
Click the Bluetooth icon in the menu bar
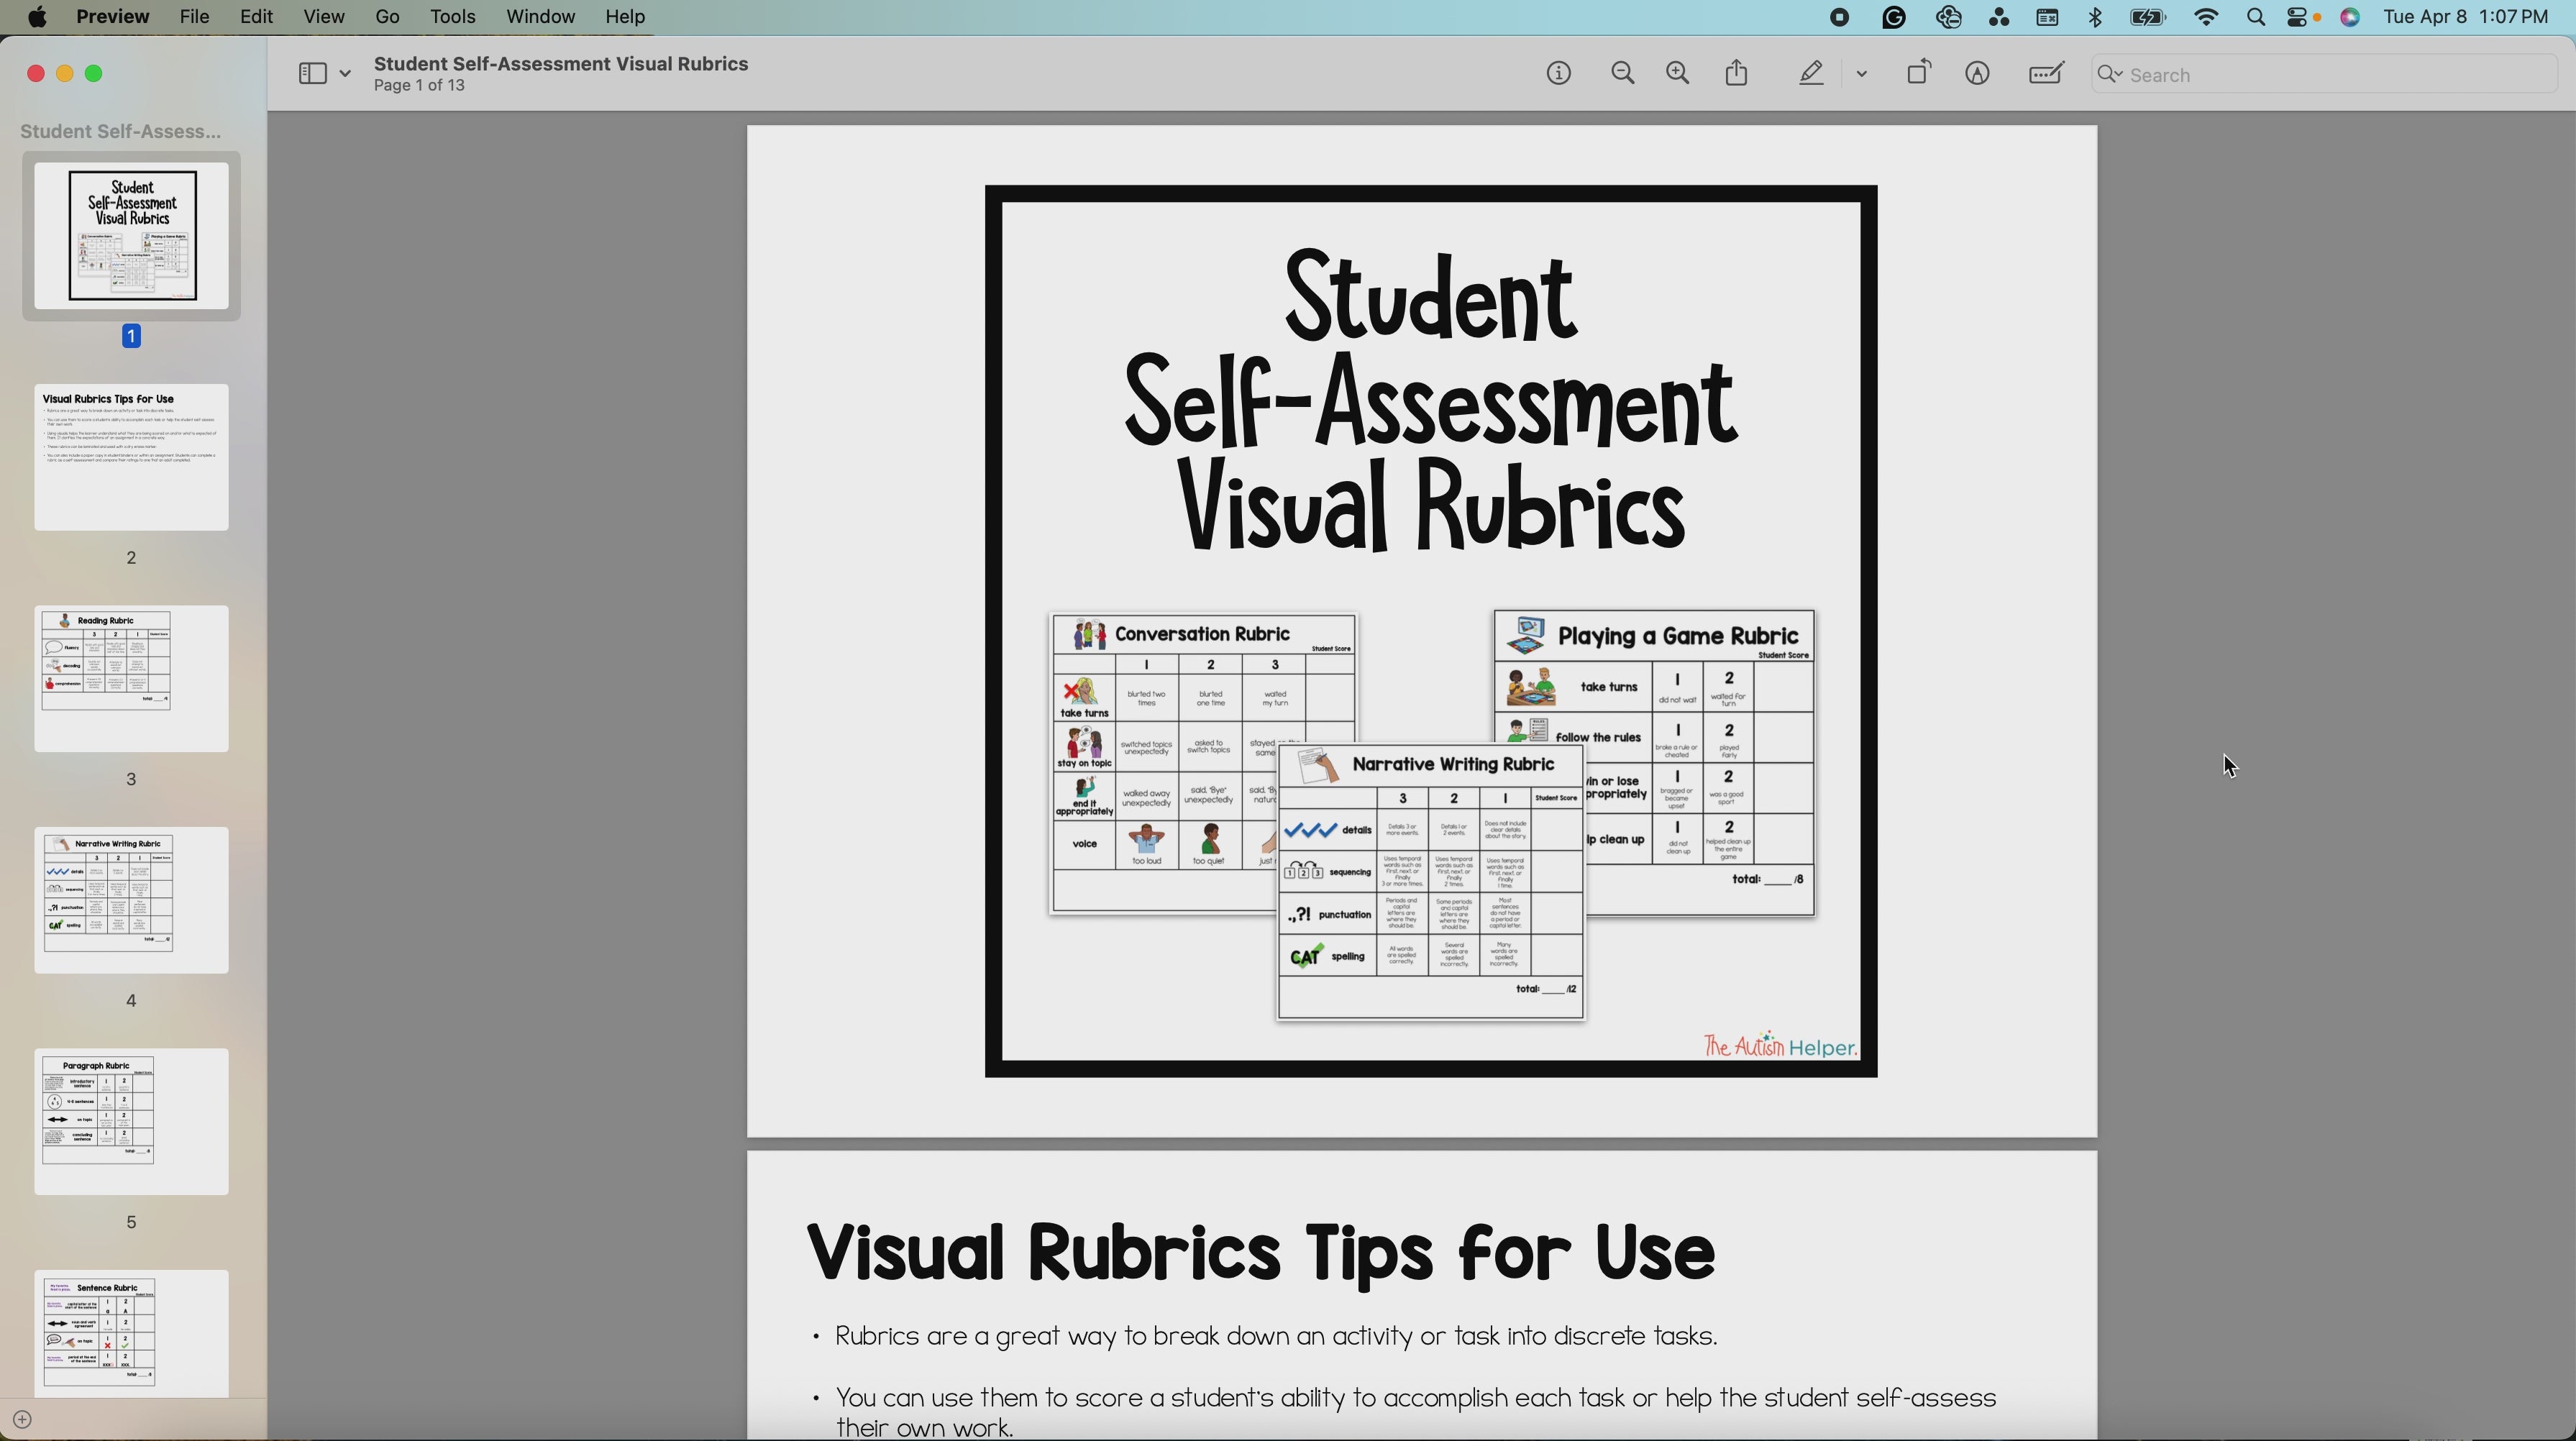click(x=2095, y=17)
